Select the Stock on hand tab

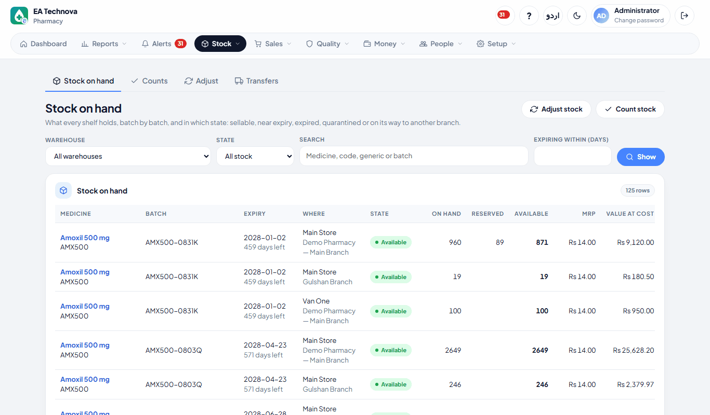[x=83, y=81]
